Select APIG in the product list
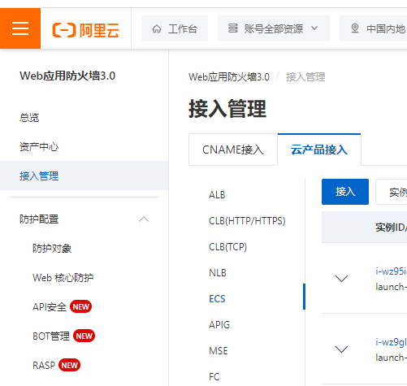The image size is (407, 386). point(219,325)
